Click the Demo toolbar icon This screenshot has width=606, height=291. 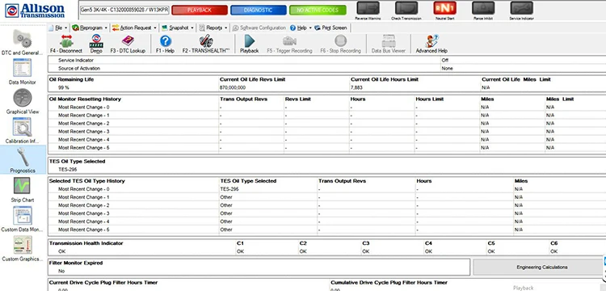pos(96,44)
